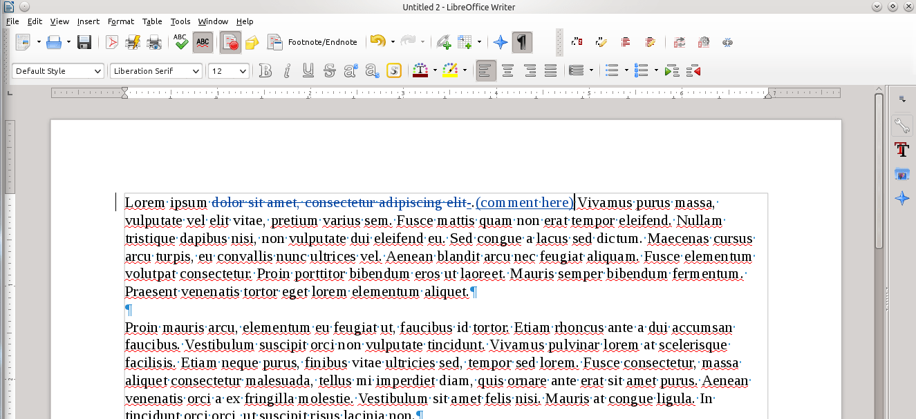This screenshot has width=916, height=419.
Task: Toggle underline formatting
Action: [x=308, y=70]
